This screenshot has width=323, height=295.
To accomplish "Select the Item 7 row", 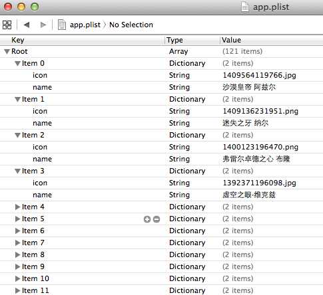I will pyautogui.click(x=161, y=243).
